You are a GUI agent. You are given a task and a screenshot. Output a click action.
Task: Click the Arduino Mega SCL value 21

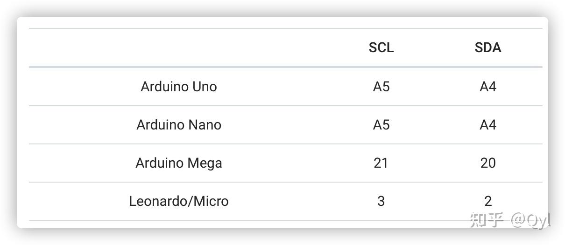tap(381, 163)
